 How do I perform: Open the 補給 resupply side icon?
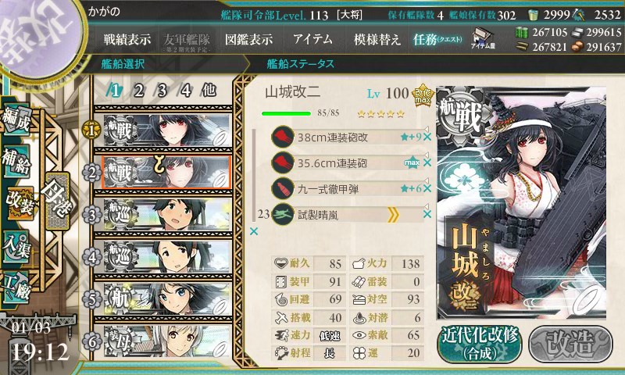16,162
